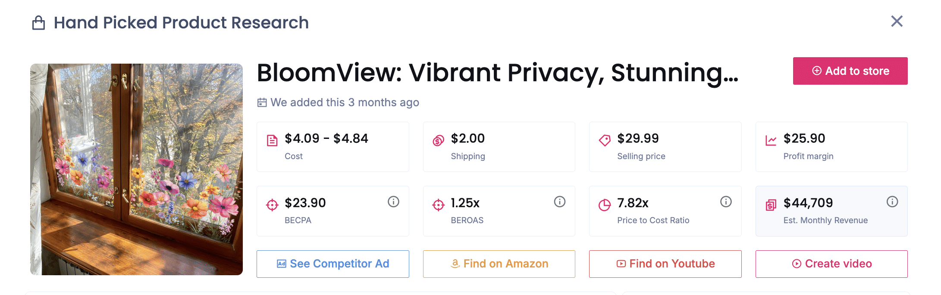Viewport: 941px width, 295px height.
Task: Click the Profit margin chart icon
Action: pyautogui.click(x=771, y=141)
